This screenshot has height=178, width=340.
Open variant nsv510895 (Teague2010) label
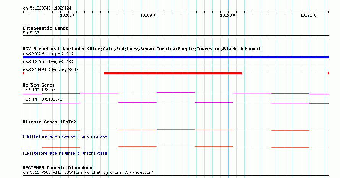[x=48, y=62]
